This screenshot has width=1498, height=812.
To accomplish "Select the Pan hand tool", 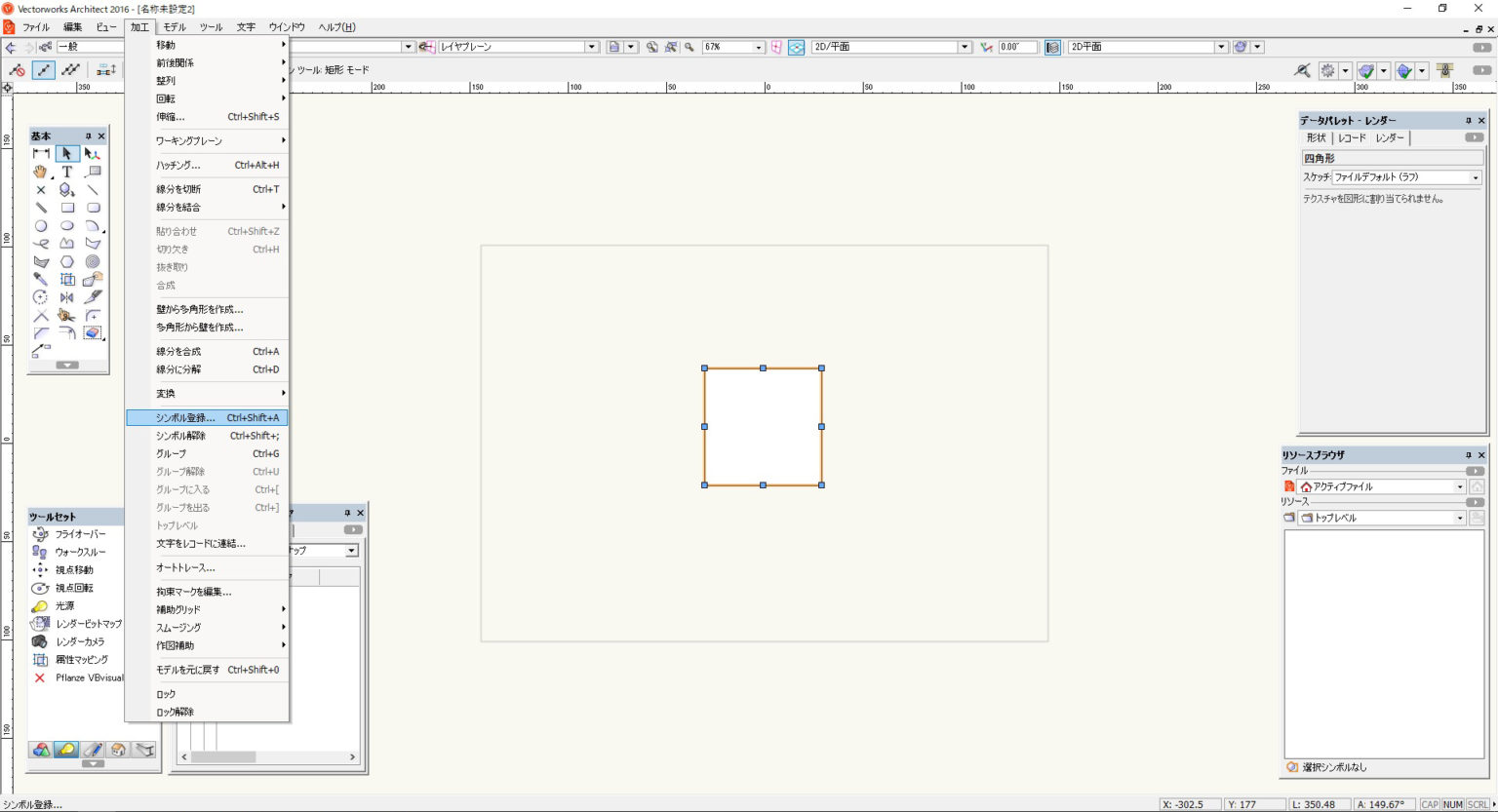I will coord(41,172).
